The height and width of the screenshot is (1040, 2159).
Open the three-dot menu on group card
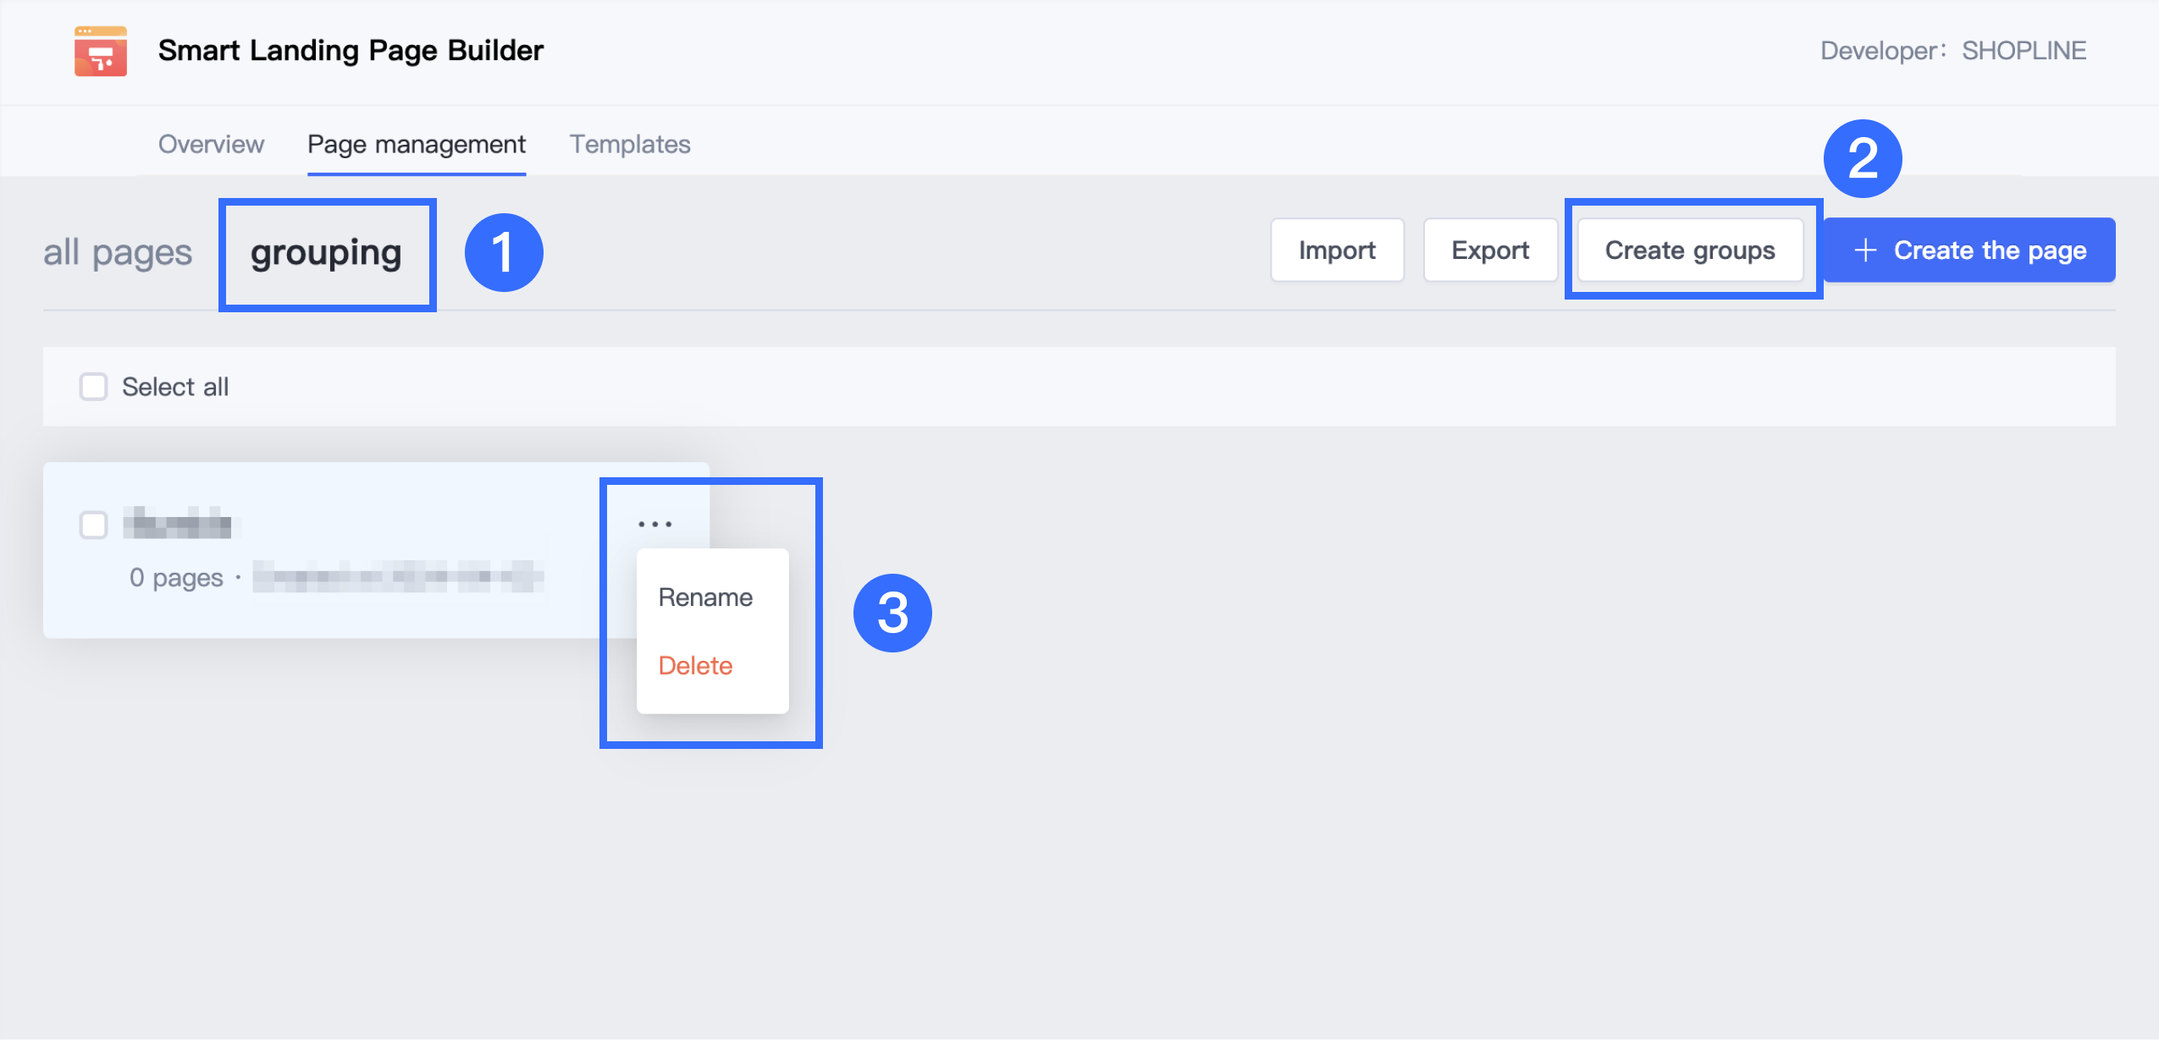tap(654, 524)
